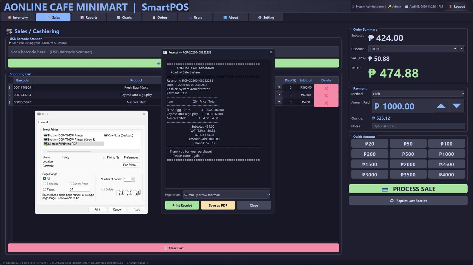
Task: Choose the ₱20 quick amount
Action: pos(370,144)
